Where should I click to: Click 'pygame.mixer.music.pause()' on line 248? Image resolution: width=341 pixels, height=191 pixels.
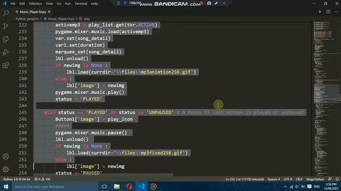pos(91,133)
